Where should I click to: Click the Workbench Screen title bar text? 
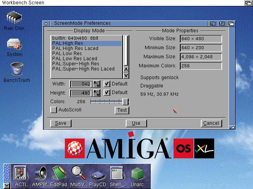point(23,3)
